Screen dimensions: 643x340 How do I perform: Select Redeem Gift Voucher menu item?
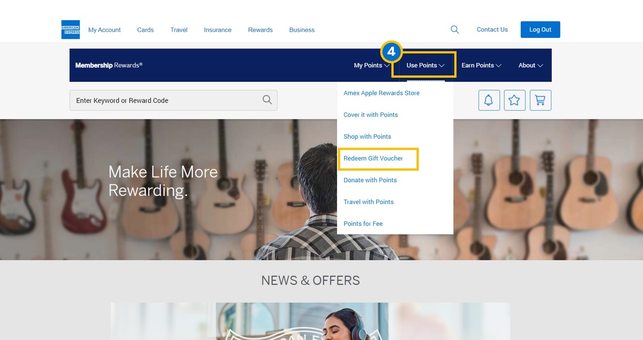[x=373, y=159]
